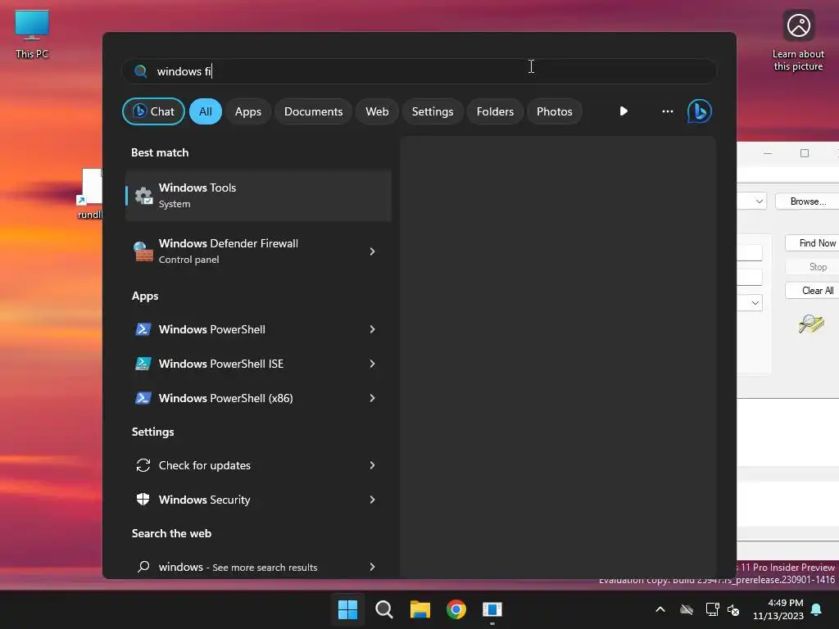The width and height of the screenshot is (839, 629).
Task: Click muted volume tray icon
Action: coord(733,609)
